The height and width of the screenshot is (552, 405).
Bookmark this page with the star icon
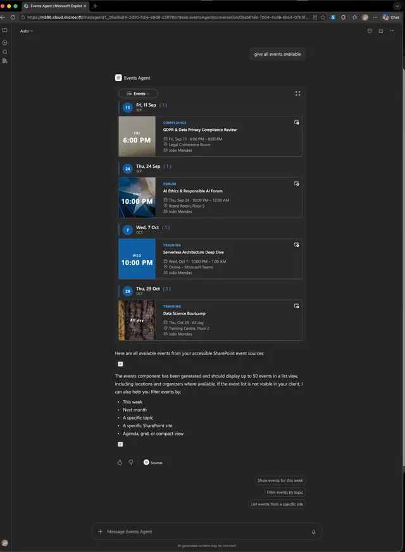point(323,17)
